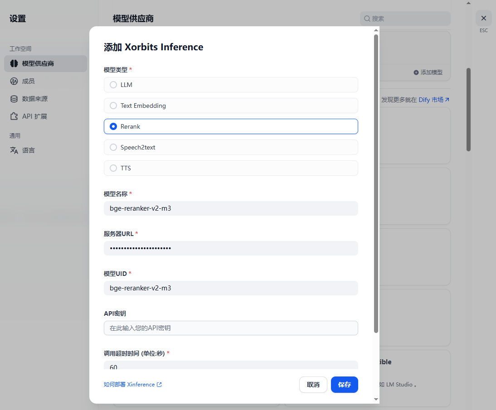This screenshot has height=410, width=496.
Task: Click the settings page scrollbar thumb
Action: tap(468, 110)
